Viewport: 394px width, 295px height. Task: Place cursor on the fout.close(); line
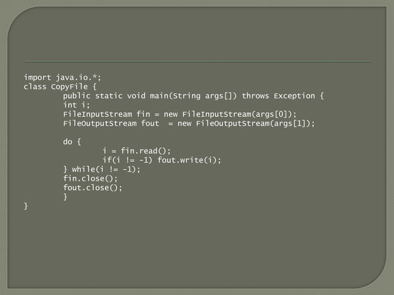93,188
